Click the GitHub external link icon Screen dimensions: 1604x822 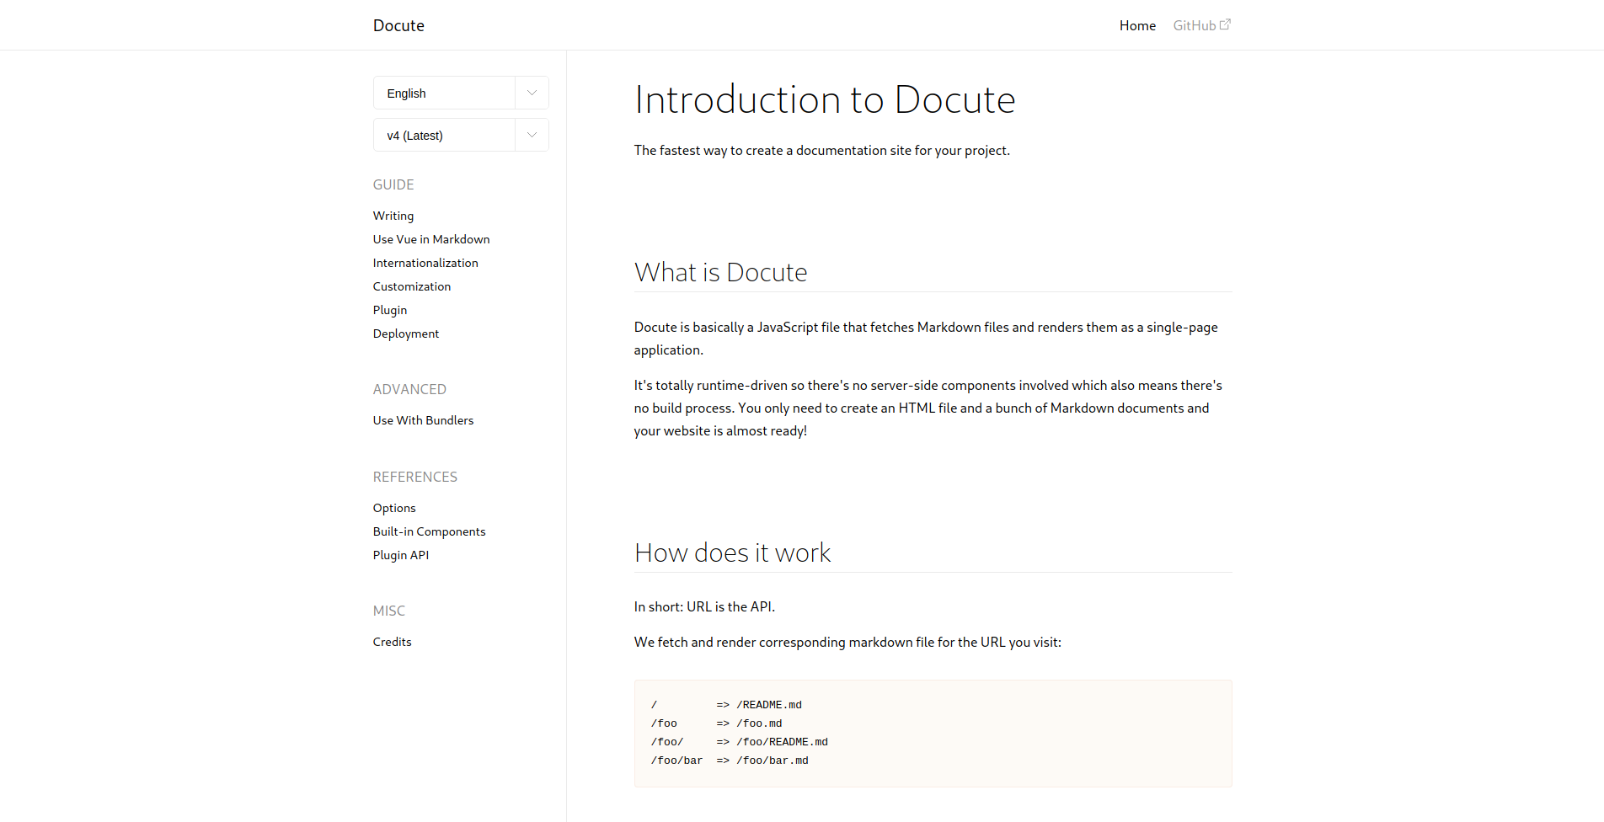pos(1225,24)
